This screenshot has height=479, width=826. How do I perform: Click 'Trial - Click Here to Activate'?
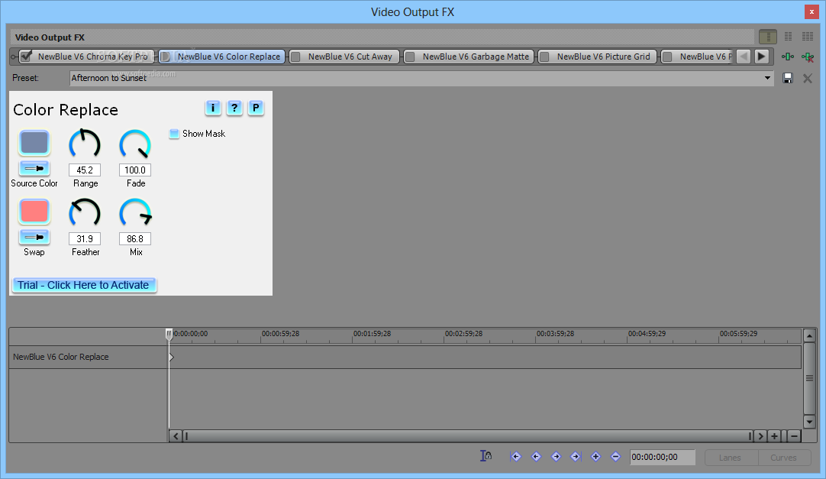pyautogui.click(x=84, y=285)
